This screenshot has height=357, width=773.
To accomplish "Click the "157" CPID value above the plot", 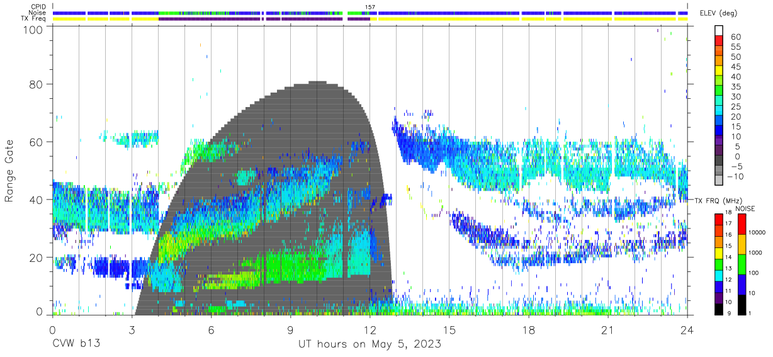I will (x=370, y=7).
